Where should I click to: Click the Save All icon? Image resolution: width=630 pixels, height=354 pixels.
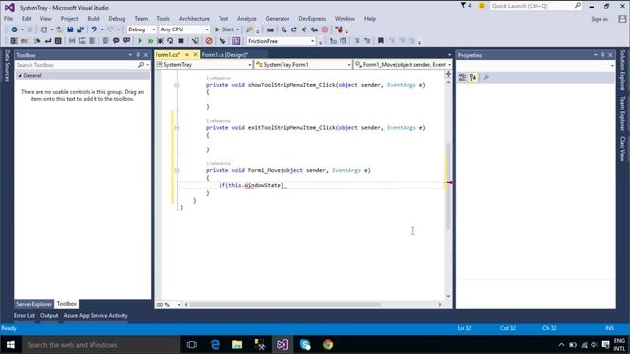pos(81,29)
